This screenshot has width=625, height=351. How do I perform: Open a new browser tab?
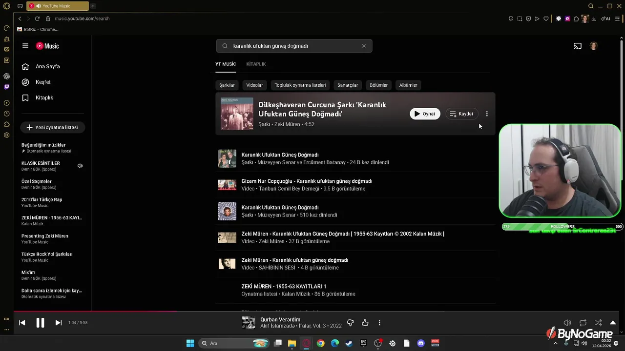[93, 6]
